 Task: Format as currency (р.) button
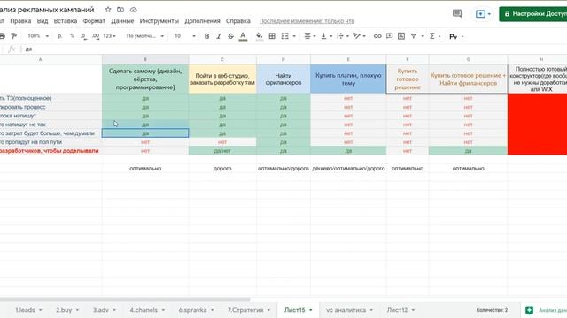point(60,36)
